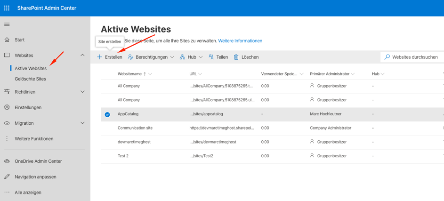Open Gelöschte Sites in the sidebar
This screenshot has width=444, height=201.
(x=30, y=79)
